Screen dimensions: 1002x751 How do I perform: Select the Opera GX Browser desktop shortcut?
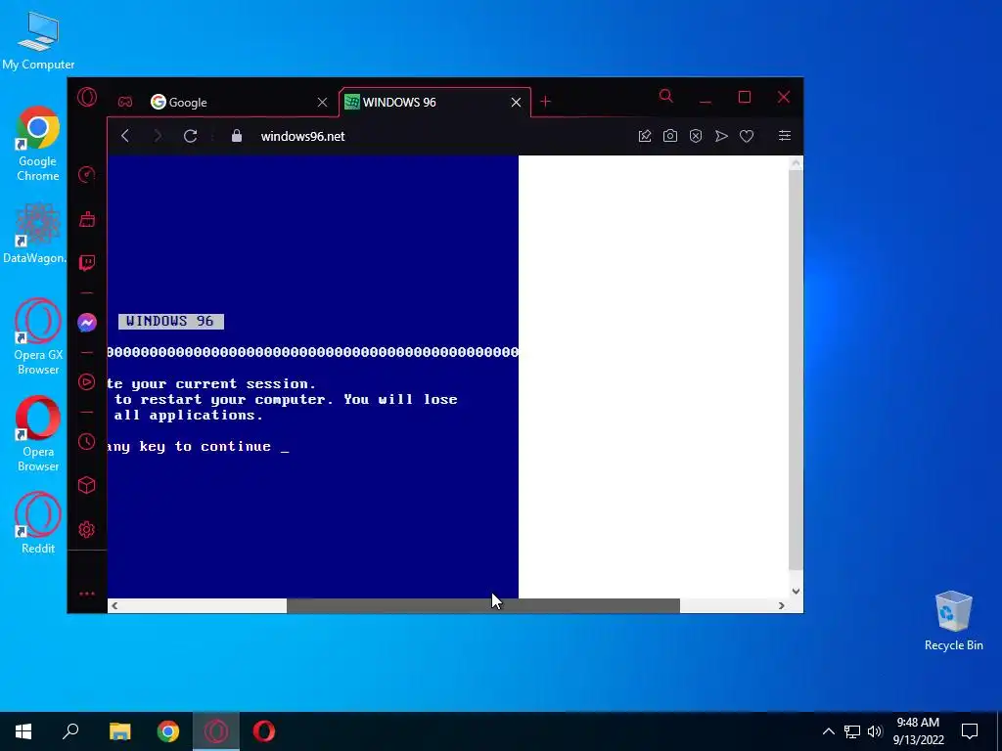click(38, 337)
